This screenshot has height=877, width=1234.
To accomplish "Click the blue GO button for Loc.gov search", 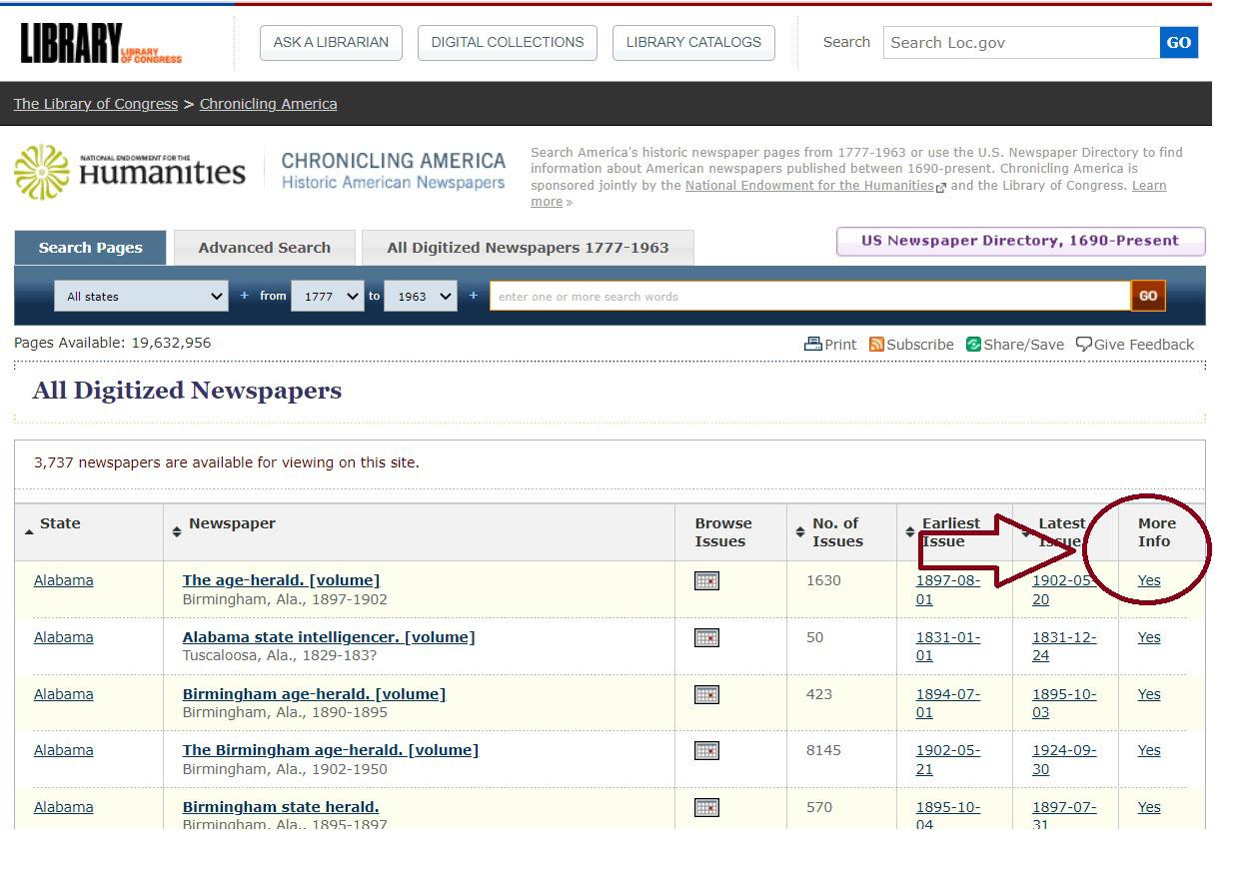I will (1179, 42).
